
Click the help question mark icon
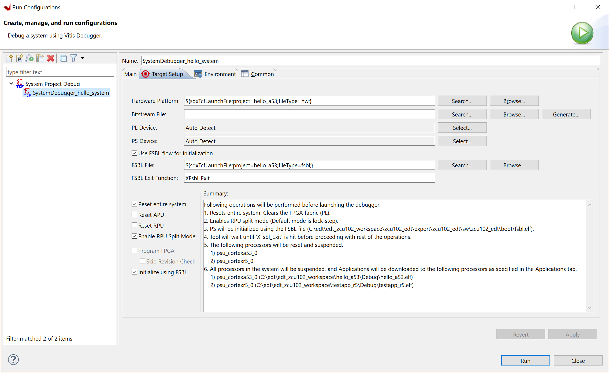pyautogui.click(x=13, y=360)
